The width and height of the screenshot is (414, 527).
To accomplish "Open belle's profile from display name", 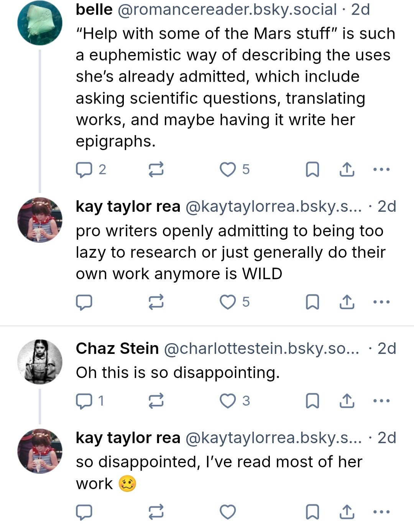I will (x=94, y=10).
